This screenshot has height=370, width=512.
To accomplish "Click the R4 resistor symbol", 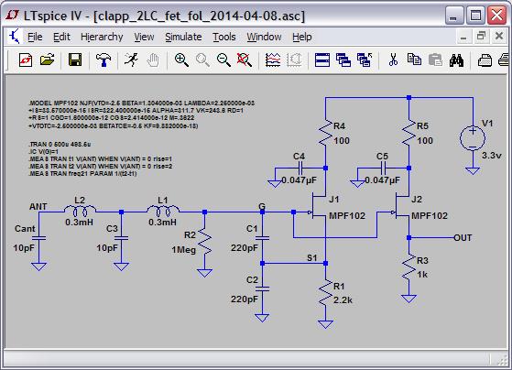I will click(x=325, y=133).
